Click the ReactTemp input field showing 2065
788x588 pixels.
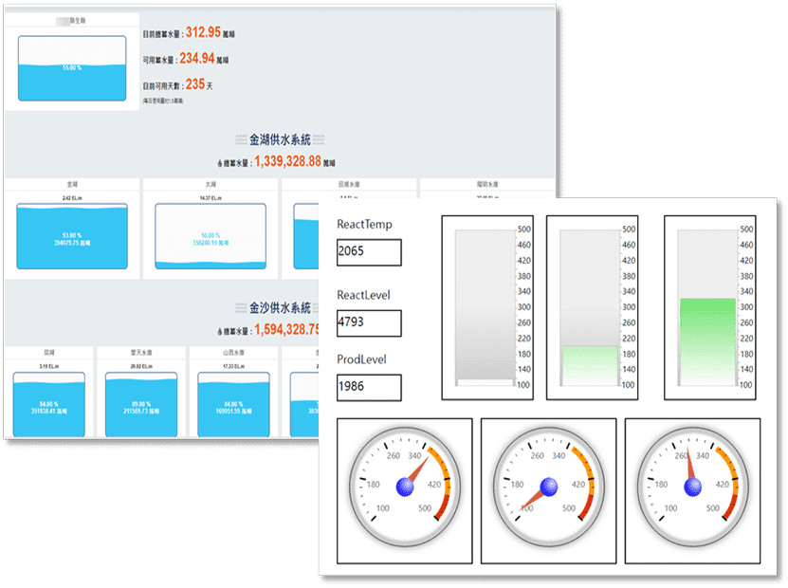tap(369, 252)
